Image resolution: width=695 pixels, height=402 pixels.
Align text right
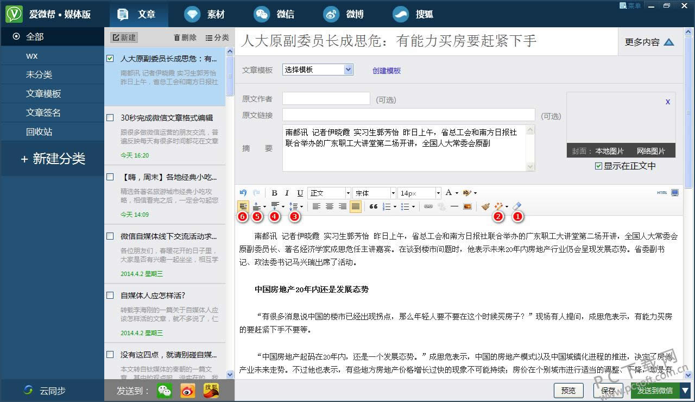click(x=342, y=206)
